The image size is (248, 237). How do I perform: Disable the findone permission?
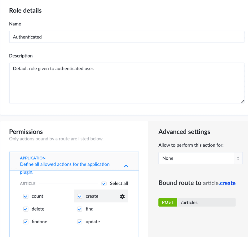click(26, 222)
